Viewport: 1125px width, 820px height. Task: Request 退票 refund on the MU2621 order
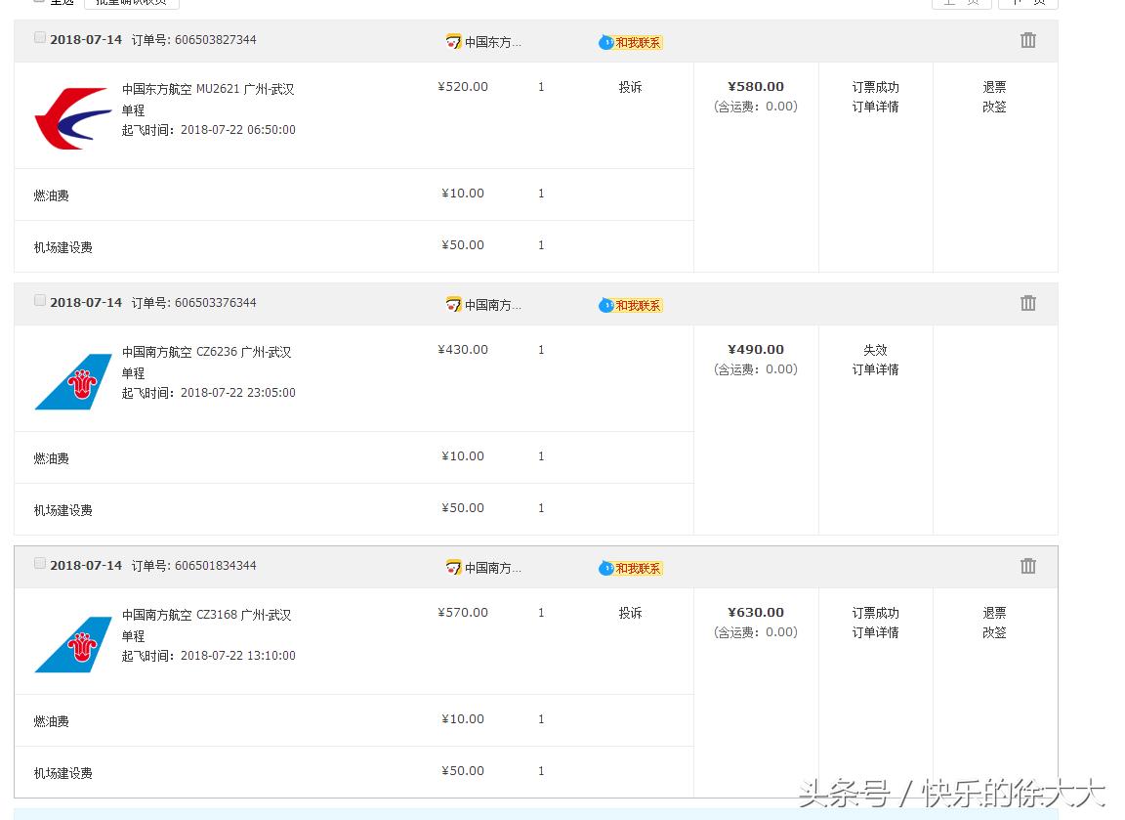click(994, 86)
